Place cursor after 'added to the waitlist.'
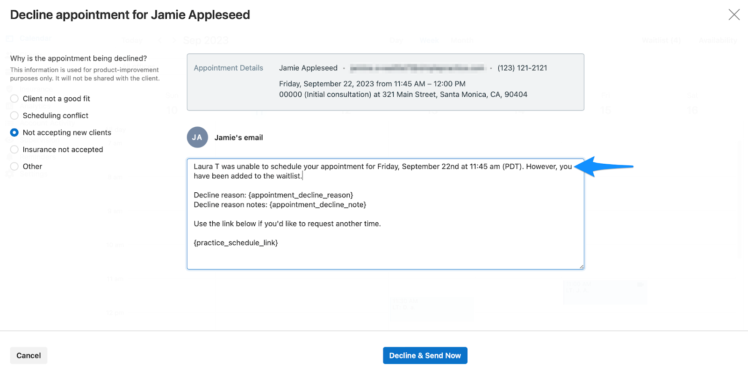Image resolution: width=748 pixels, height=371 pixels. 303,176
